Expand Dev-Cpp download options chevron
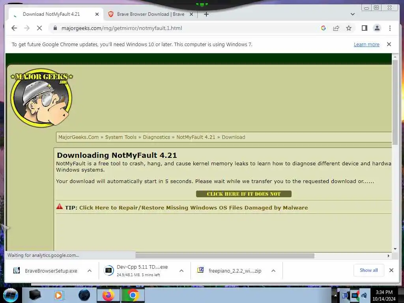Image resolution: width=404 pixels, height=303 pixels. (181, 271)
